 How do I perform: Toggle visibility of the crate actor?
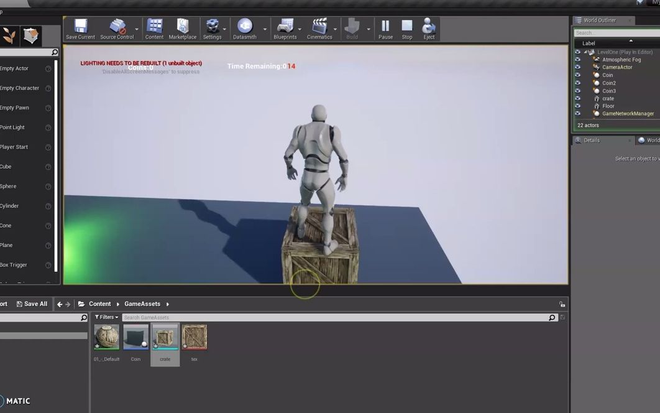(578, 98)
